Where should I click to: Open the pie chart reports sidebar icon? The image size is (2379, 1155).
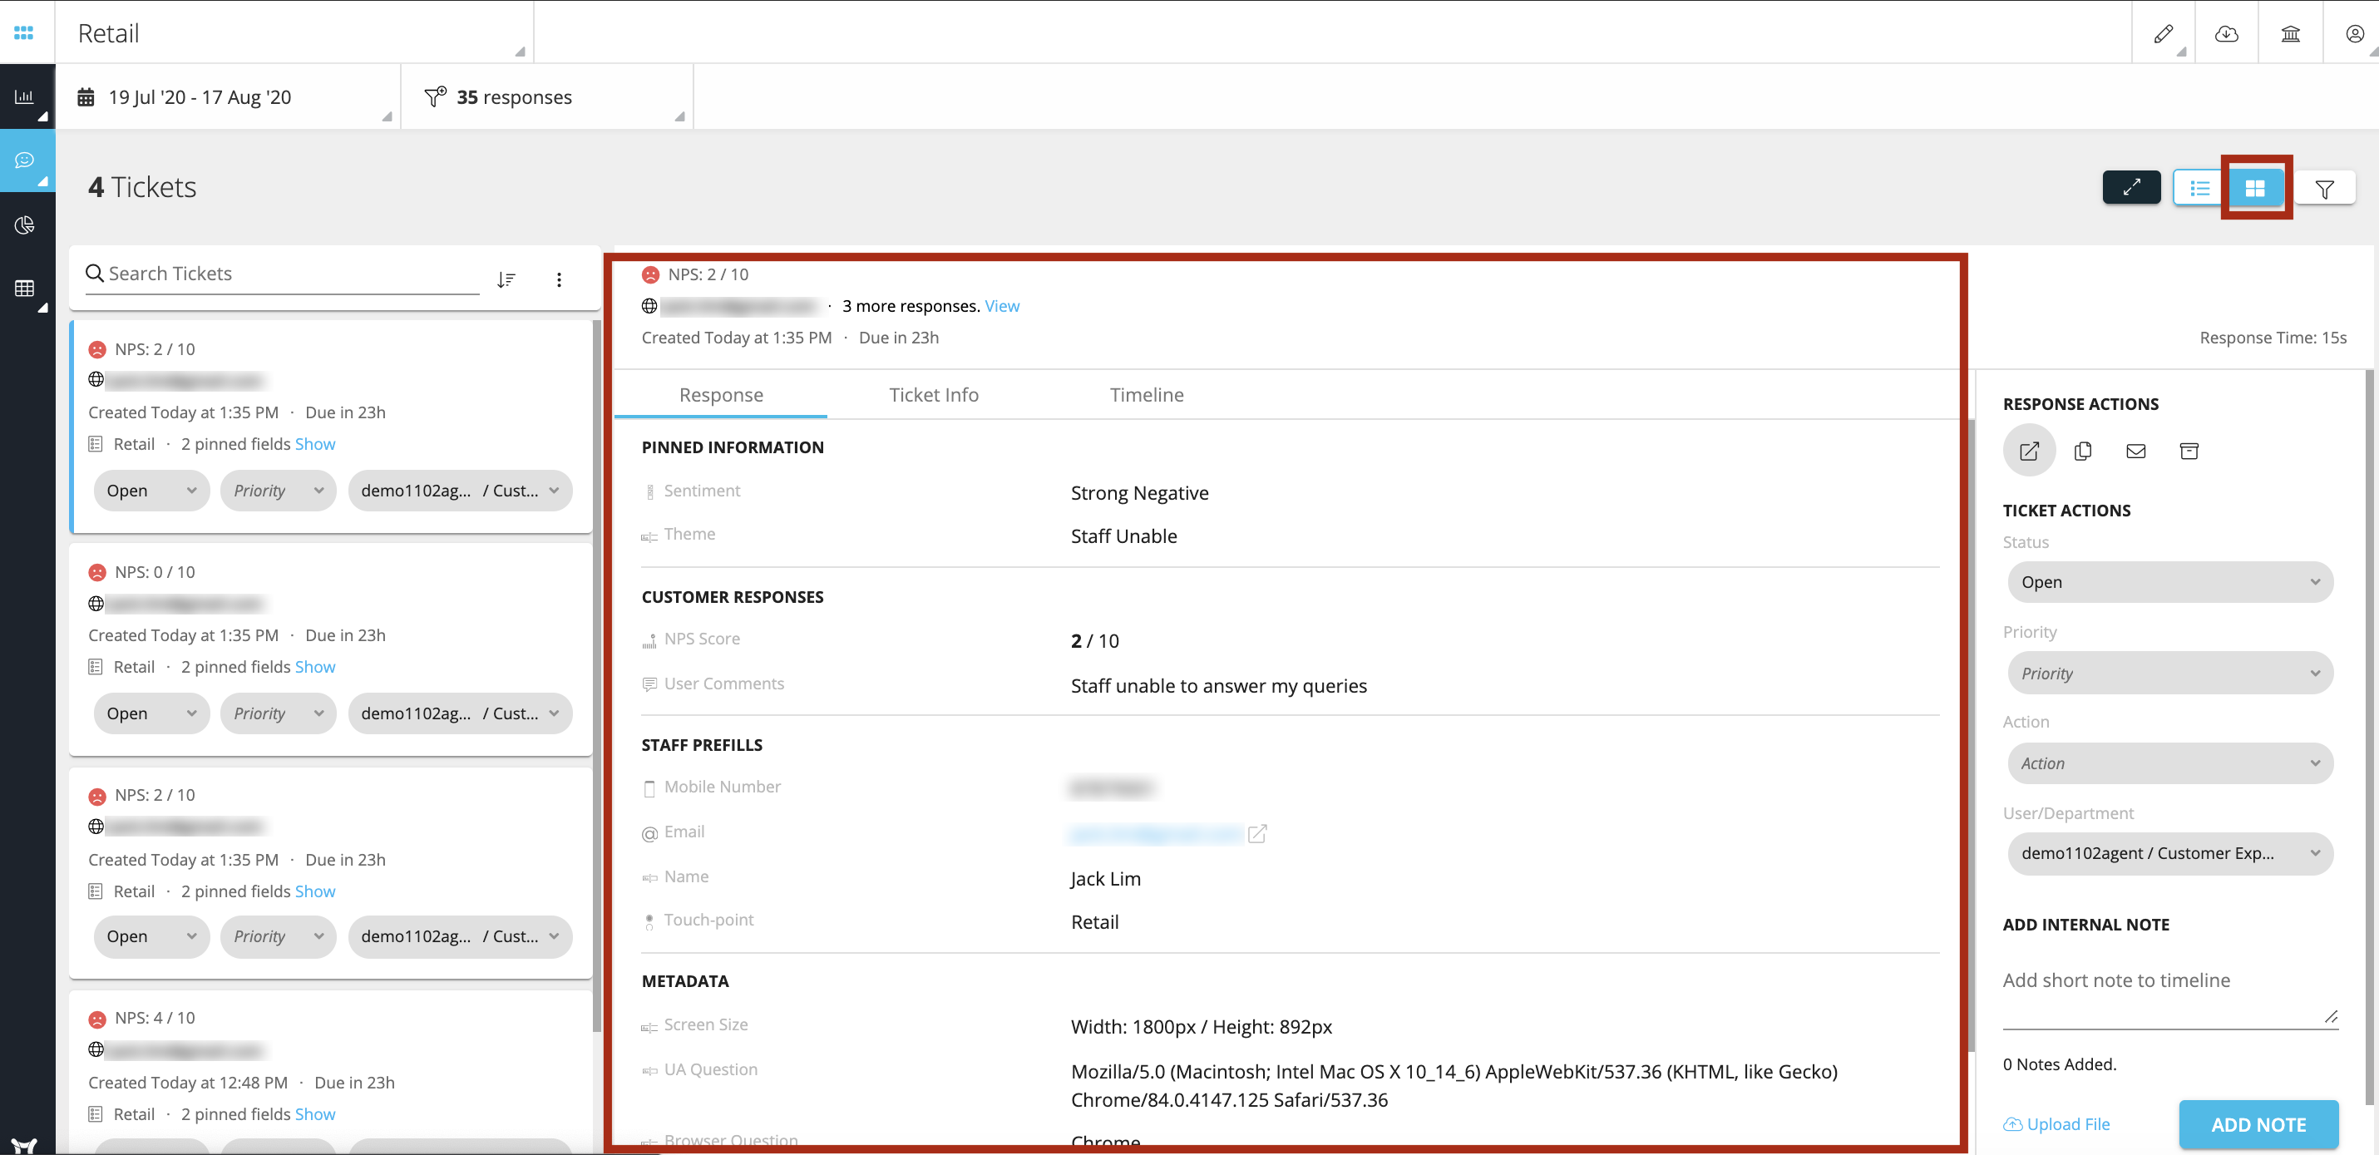coord(25,225)
